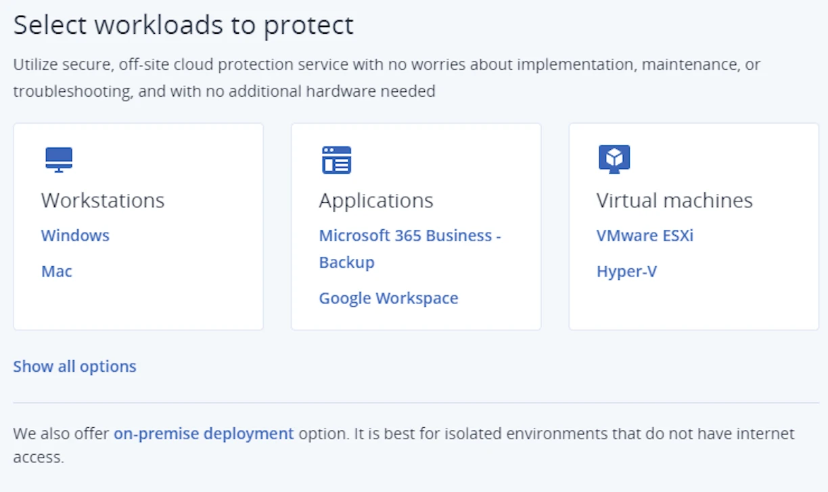Select Mac workstation workload
Image resolution: width=828 pixels, height=492 pixels.
point(57,272)
